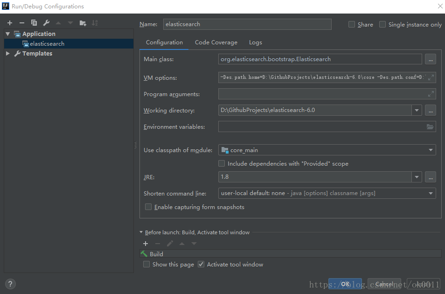The image size is (445, 294).
Task: Copy the selected configuration
Action: [34, 23]
